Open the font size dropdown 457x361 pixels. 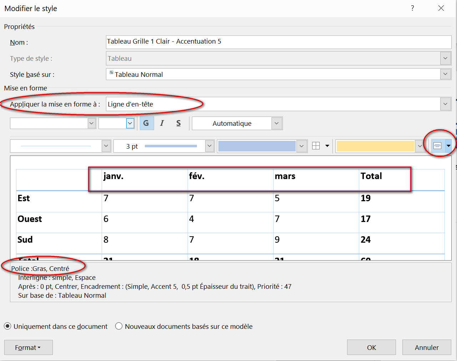click(x=130, y=123)
